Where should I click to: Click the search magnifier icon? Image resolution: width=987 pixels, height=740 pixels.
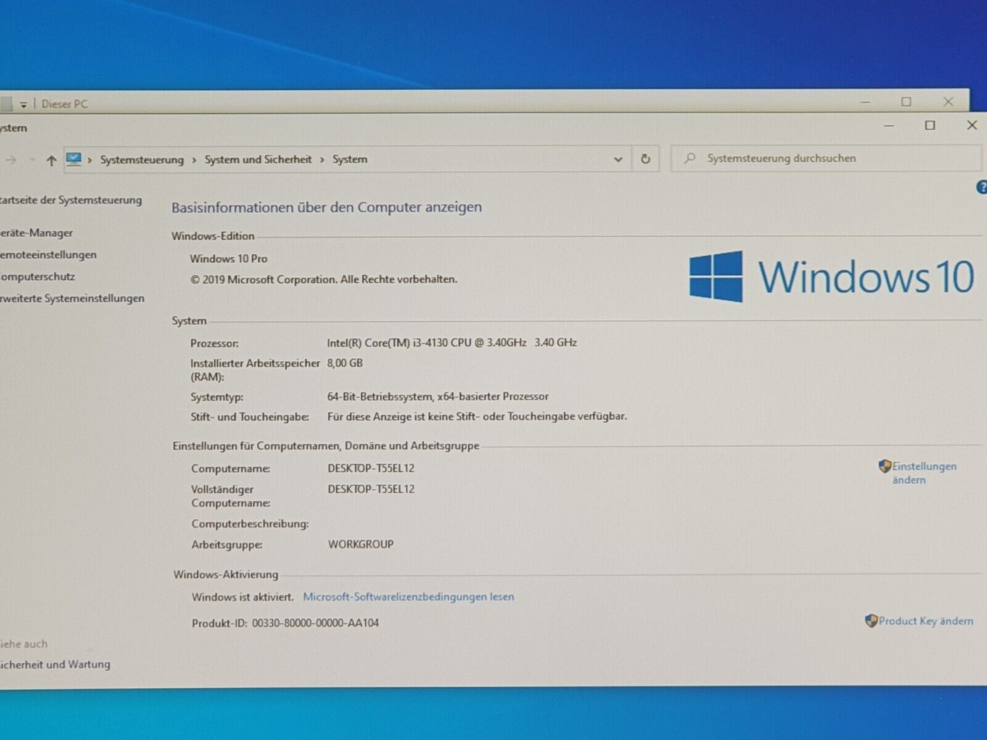click(690, 158)
